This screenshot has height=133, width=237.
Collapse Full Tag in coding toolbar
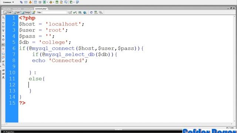(3, 23)
